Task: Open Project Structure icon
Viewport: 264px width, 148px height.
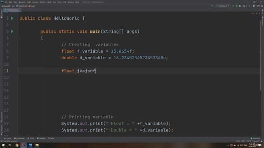Action: (x=254, y=6)
